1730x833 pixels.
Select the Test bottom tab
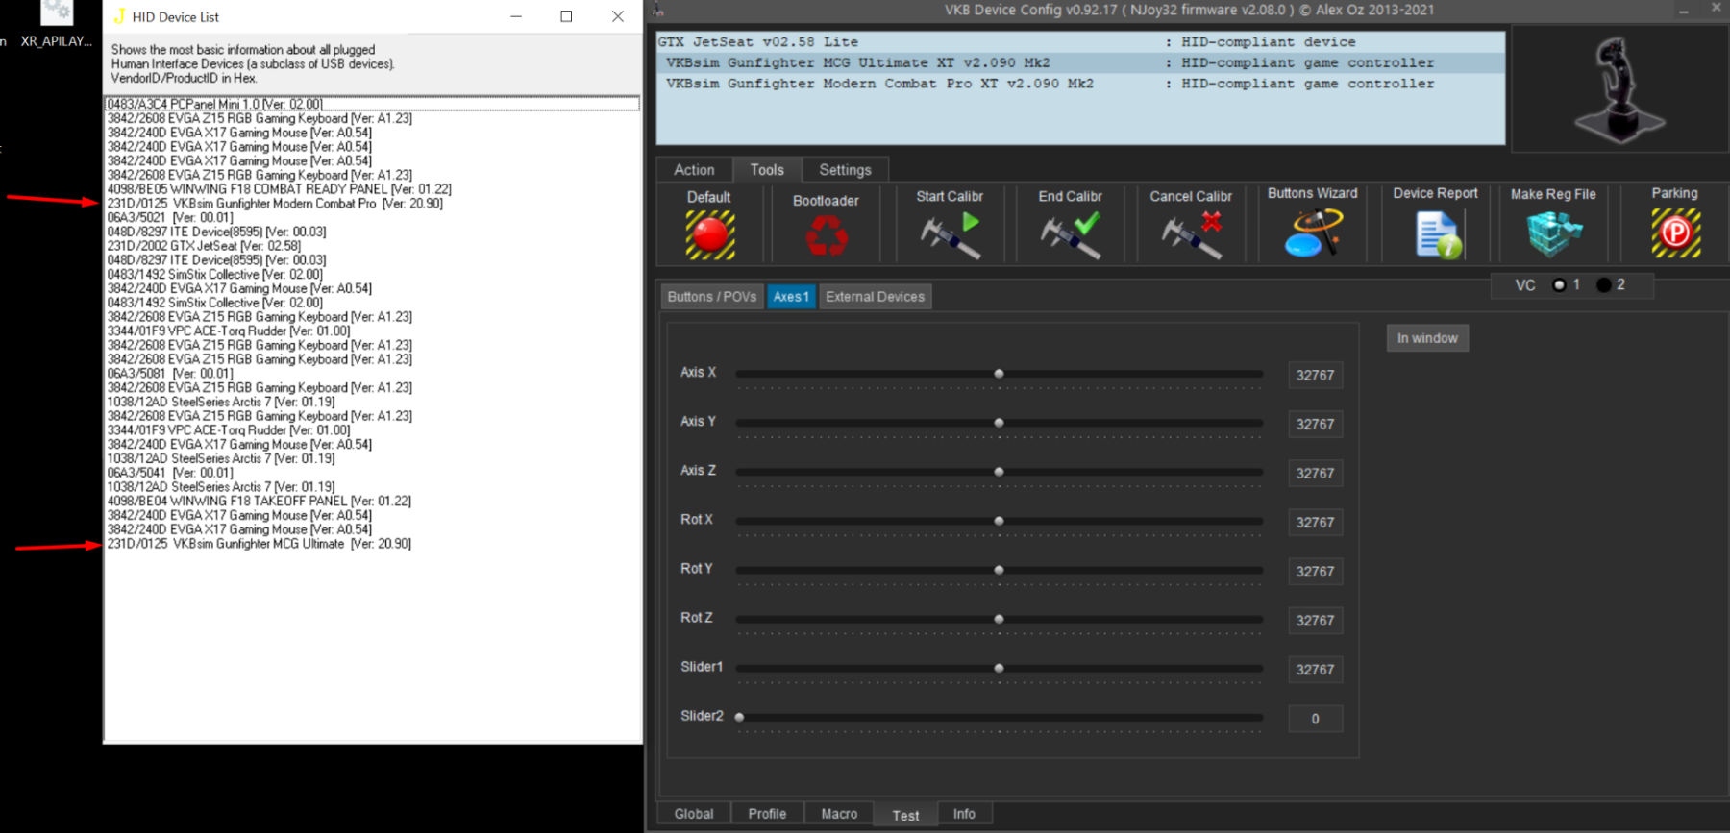pyautogui.click(x=905, y=815)
